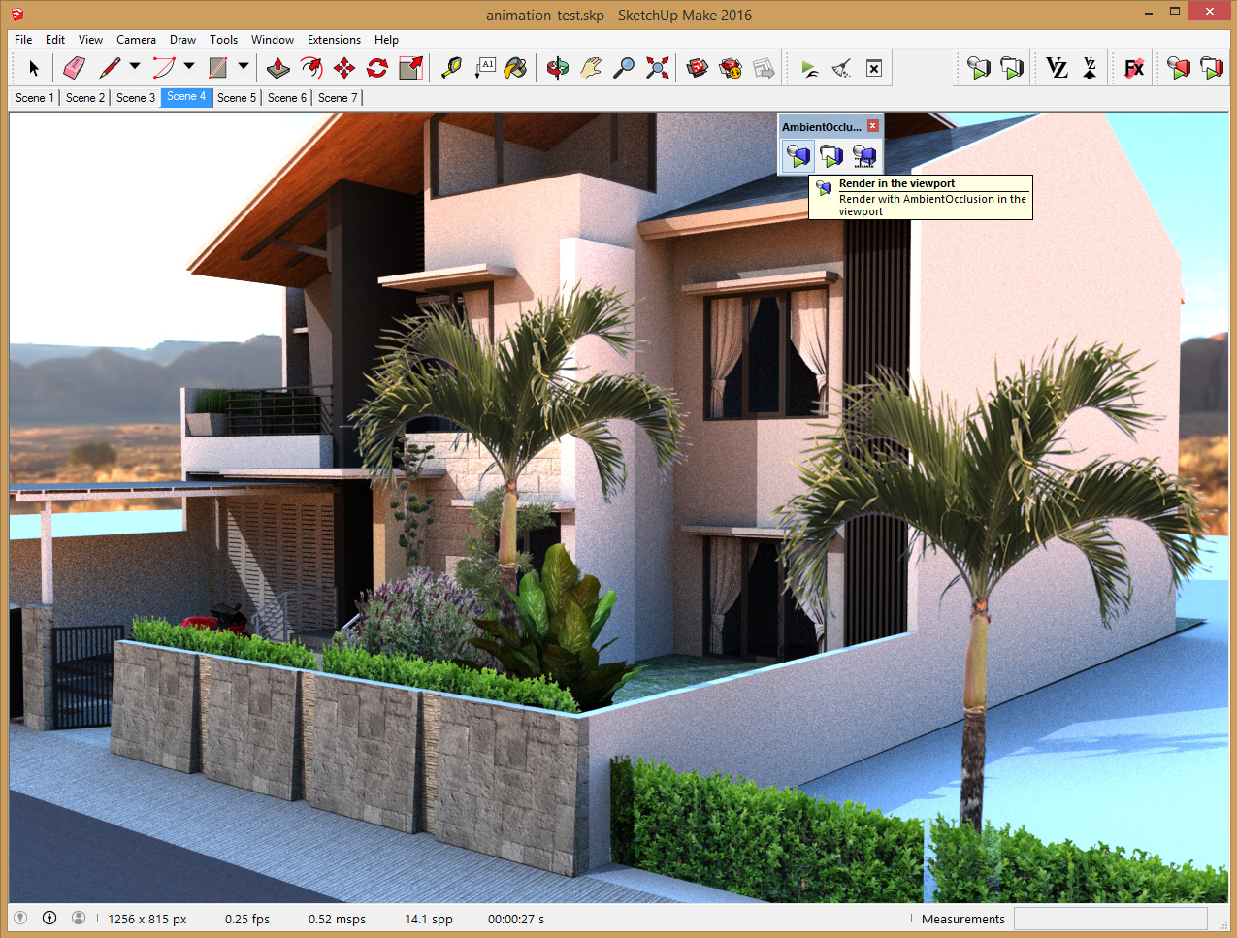Select the Rectangle shape tool
1237x938 pixels.
pyautogui.click(x=218, y=68)
